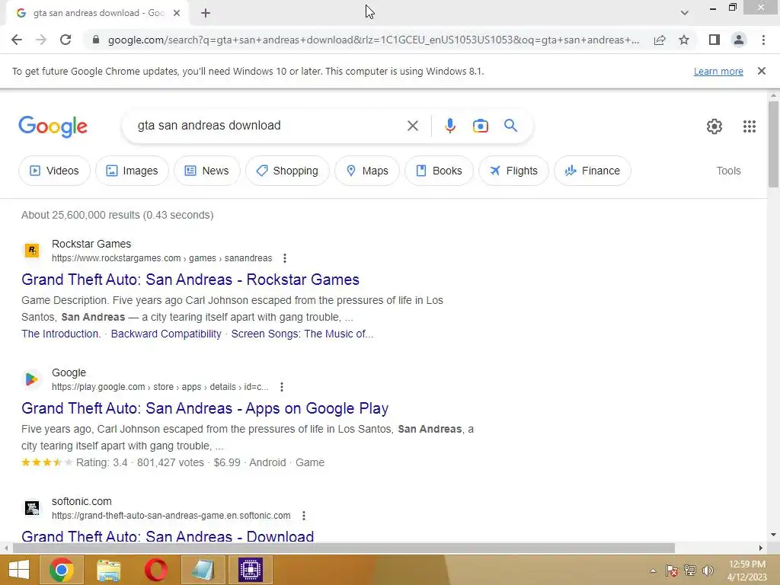This screenshot has width=780, height=585.
Task: Show hidden system tray icons
Action: click(653, 571)
